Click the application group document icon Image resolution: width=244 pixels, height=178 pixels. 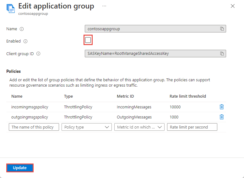point(11,9)
